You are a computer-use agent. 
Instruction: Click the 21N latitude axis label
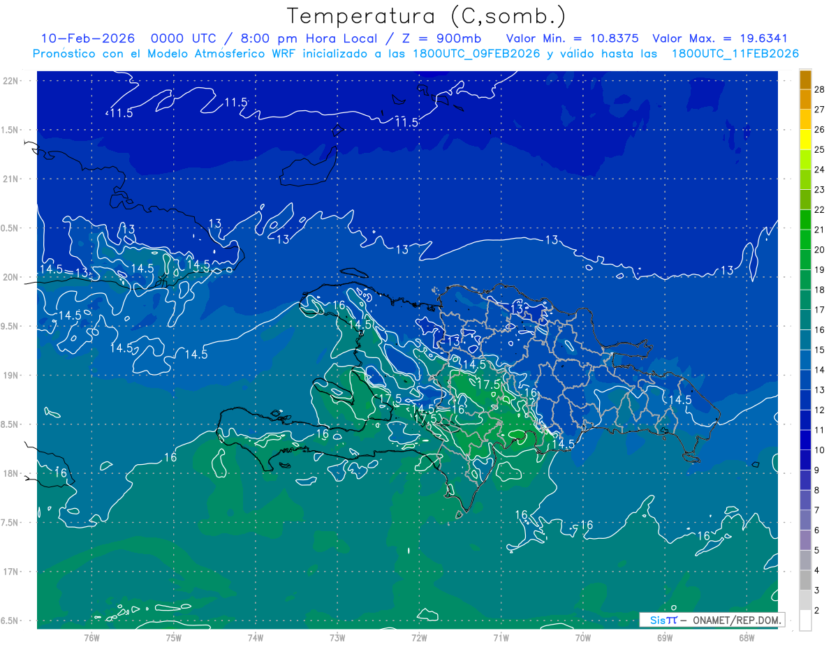(x=11, y=179)
